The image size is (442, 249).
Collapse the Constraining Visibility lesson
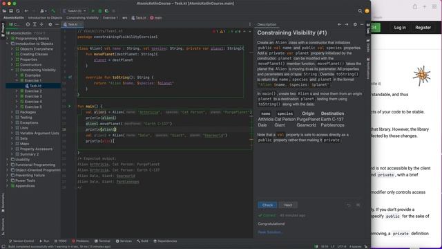(12, 70)
